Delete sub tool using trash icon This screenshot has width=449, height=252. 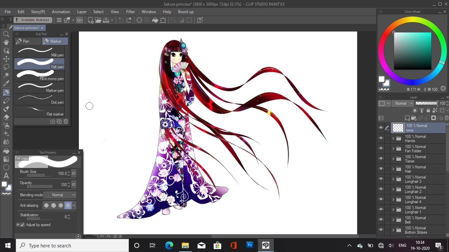click(x=66, y=121)
